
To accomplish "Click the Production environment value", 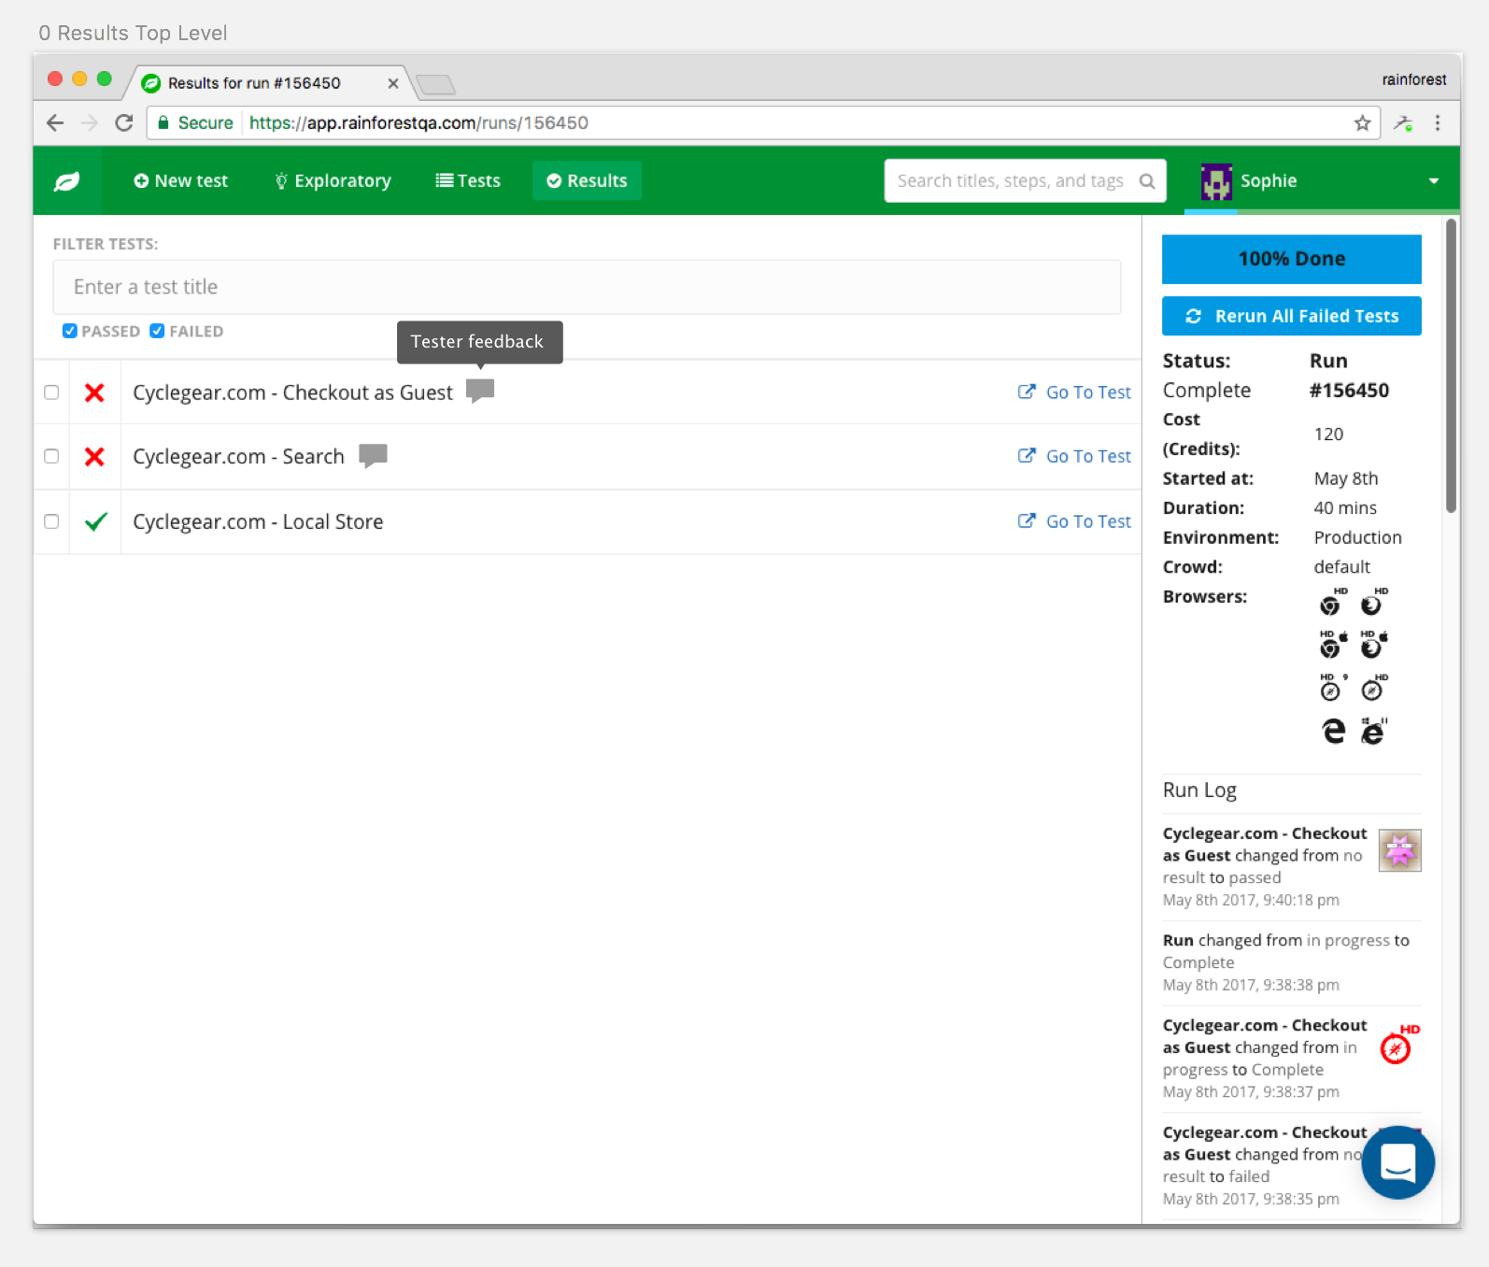I will (1357, 537).
